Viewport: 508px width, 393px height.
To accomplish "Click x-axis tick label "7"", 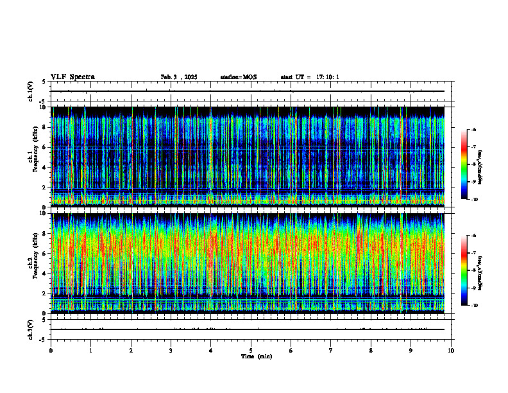I will (331, 351).
